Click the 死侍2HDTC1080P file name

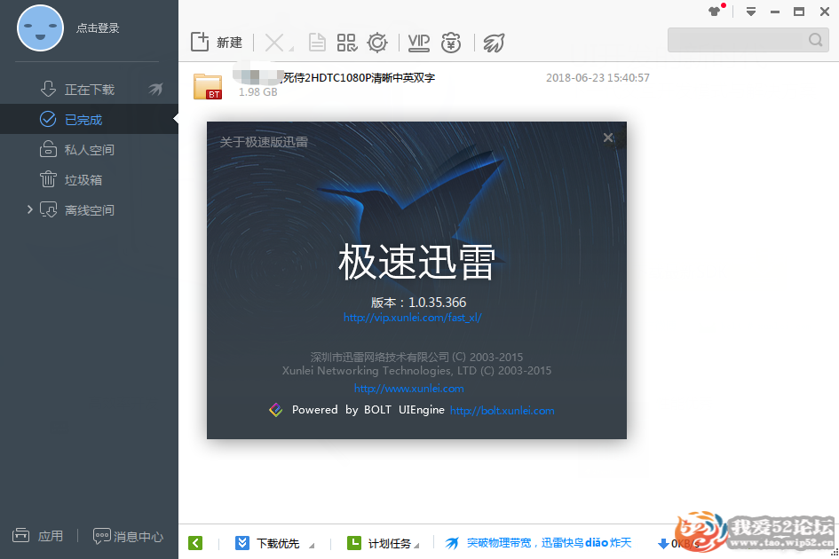(x=359, y=77)
